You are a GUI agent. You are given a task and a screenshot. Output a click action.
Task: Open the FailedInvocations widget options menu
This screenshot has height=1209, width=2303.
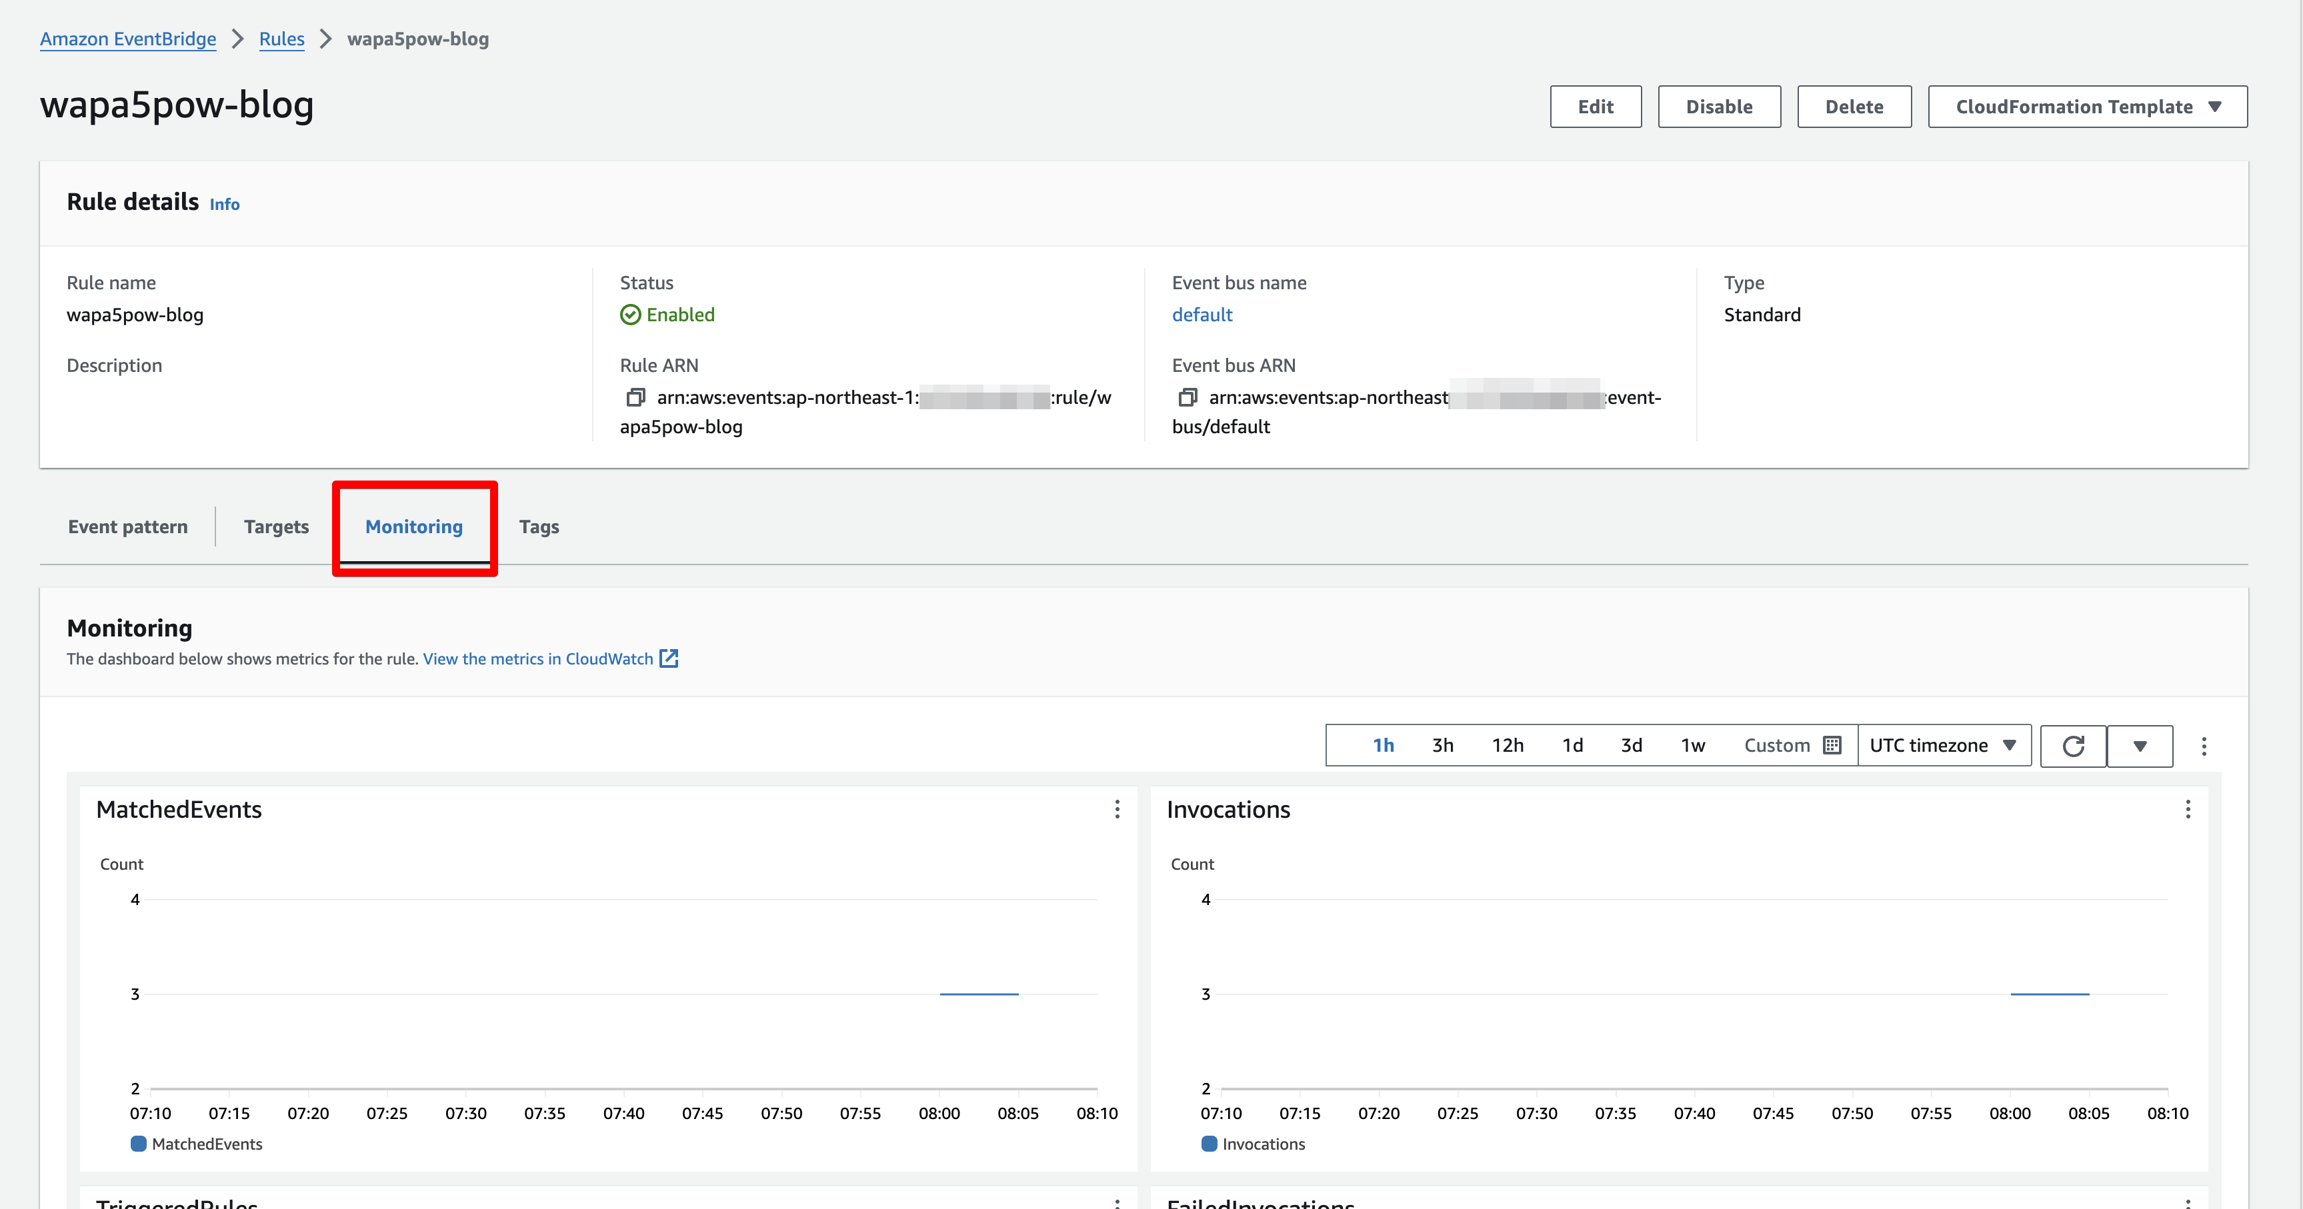pyautogui.click(x=2188, y=1204)
